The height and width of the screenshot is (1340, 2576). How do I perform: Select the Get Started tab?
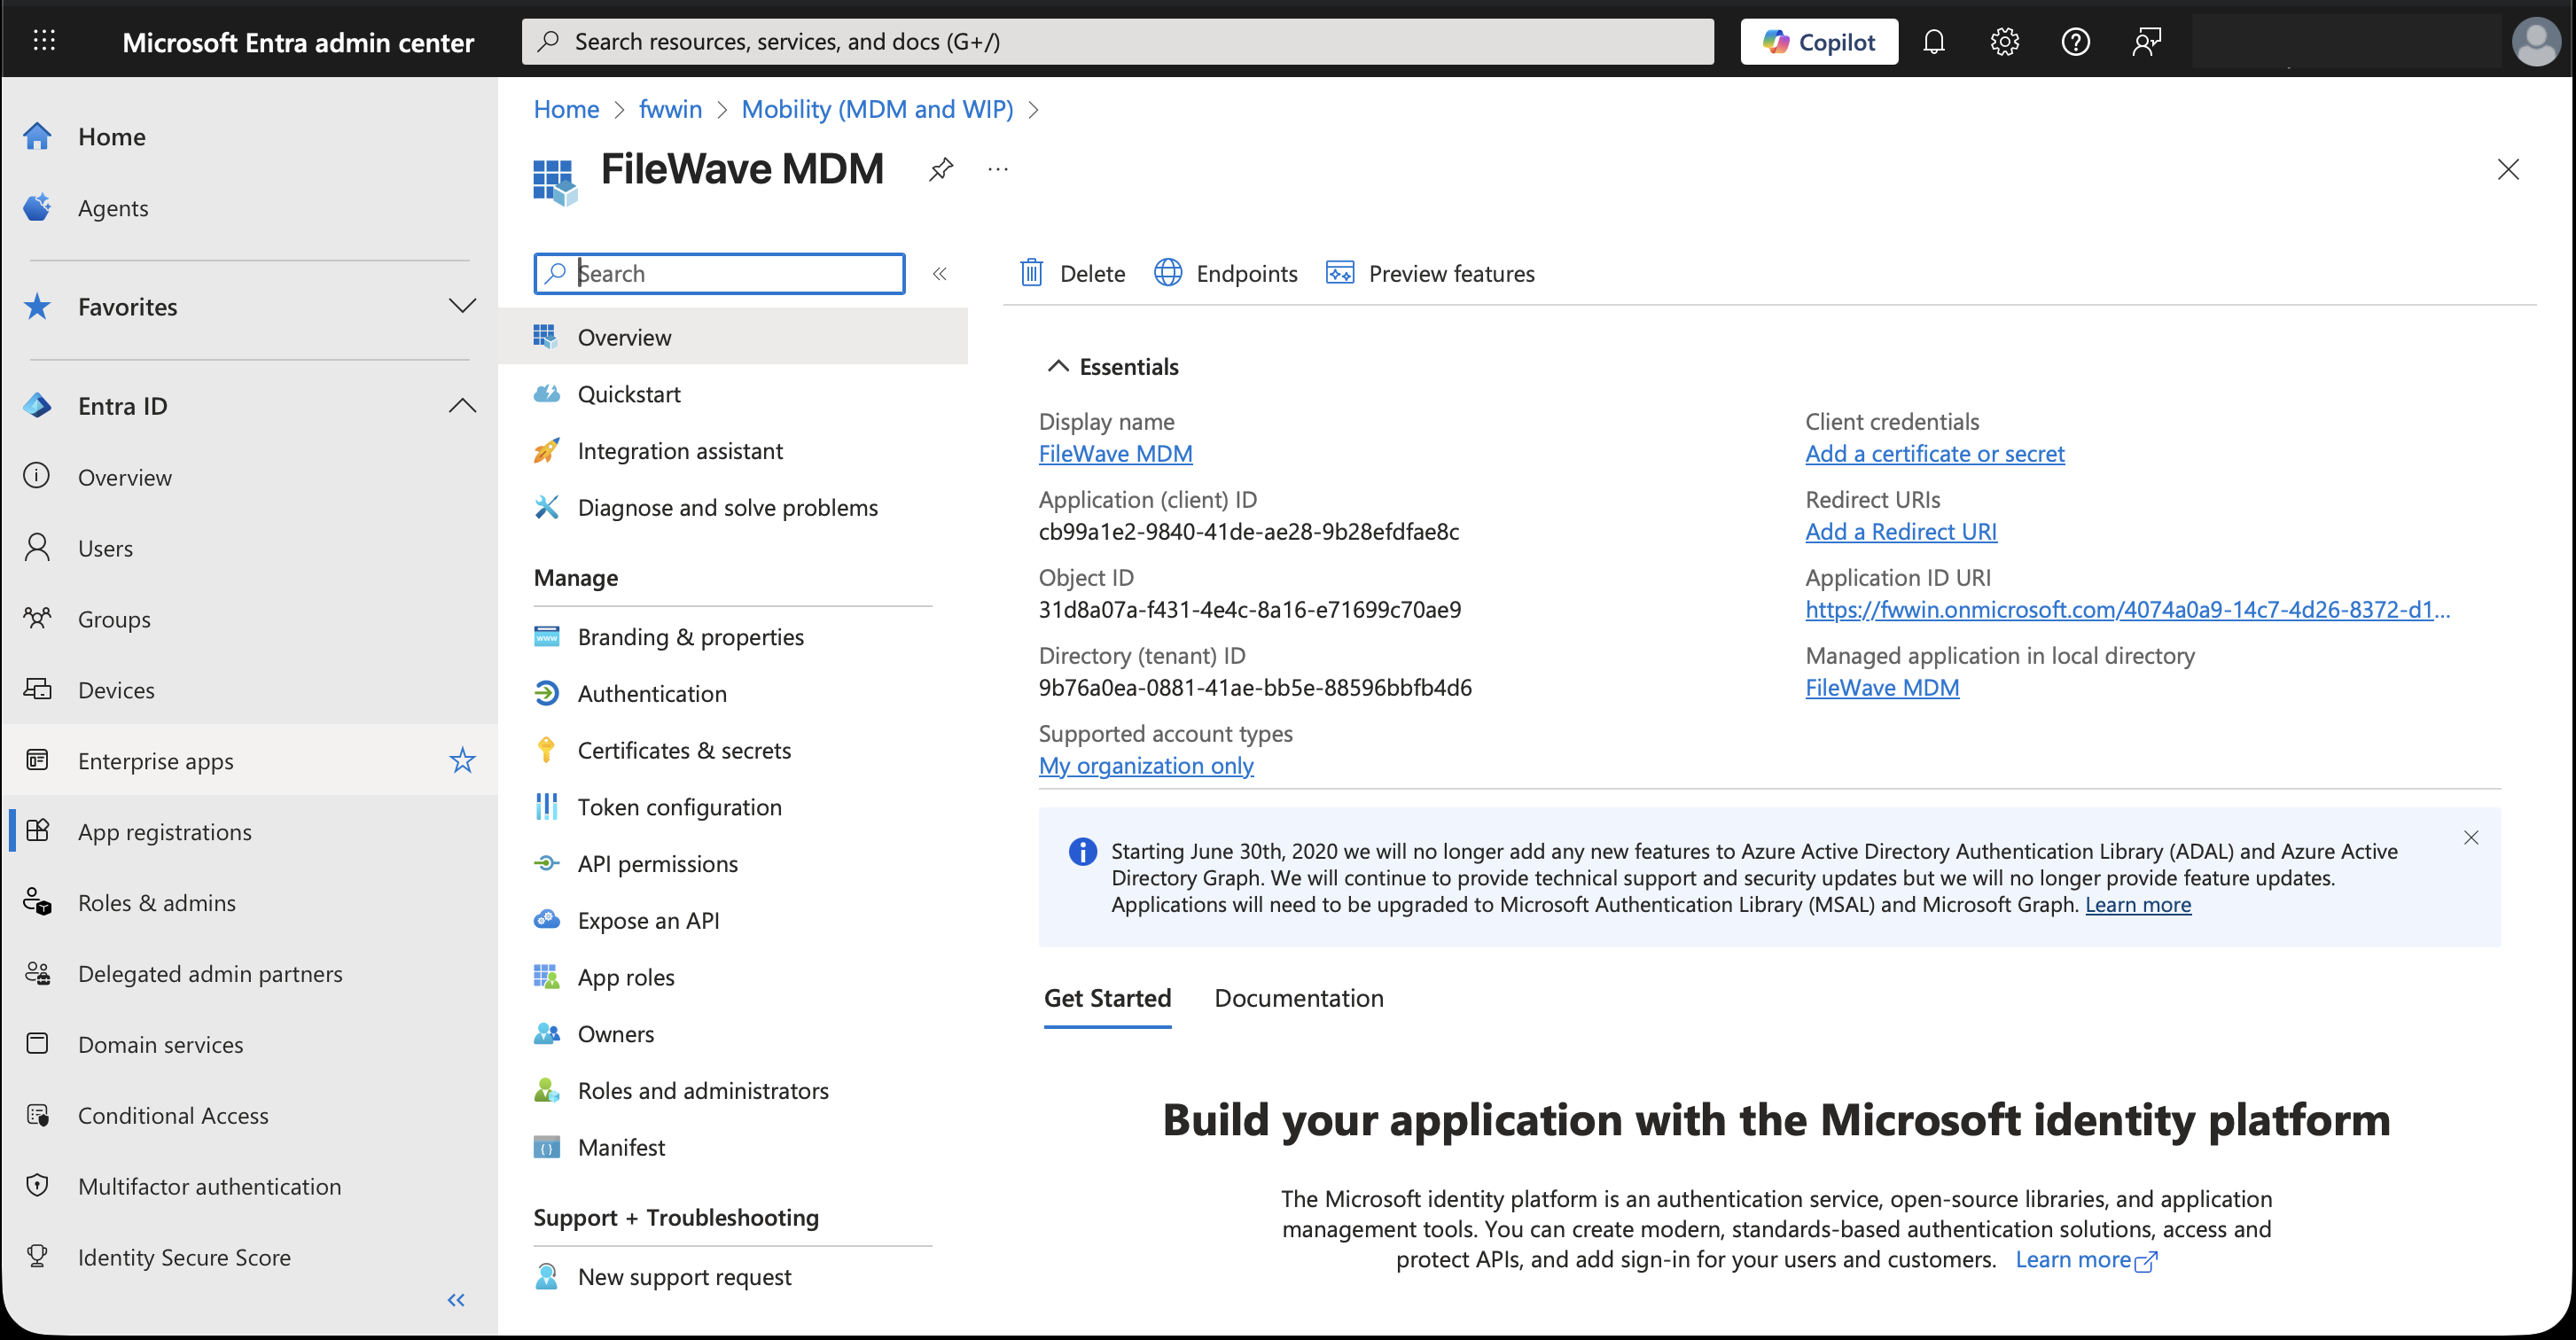click(x=1107, y=998)
